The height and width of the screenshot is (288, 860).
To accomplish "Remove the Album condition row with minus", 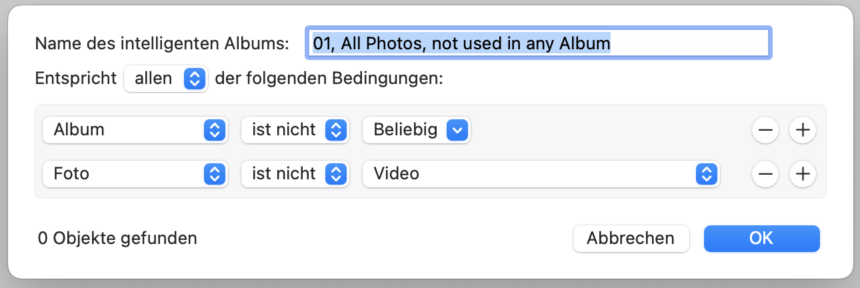I will pos(765,130).
